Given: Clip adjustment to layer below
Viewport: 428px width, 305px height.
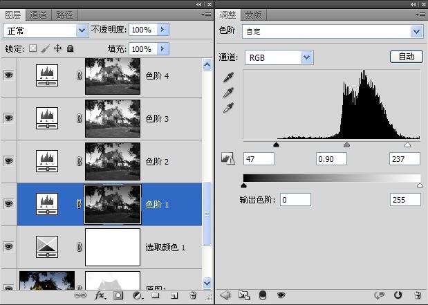Looking at the screenshot, I should 262,295.
